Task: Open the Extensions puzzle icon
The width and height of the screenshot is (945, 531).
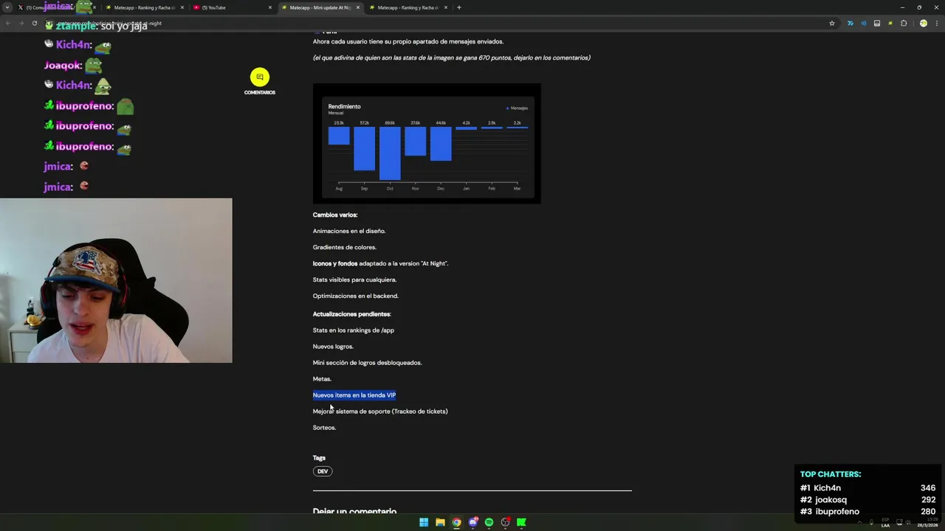Action: click(904, 23)
